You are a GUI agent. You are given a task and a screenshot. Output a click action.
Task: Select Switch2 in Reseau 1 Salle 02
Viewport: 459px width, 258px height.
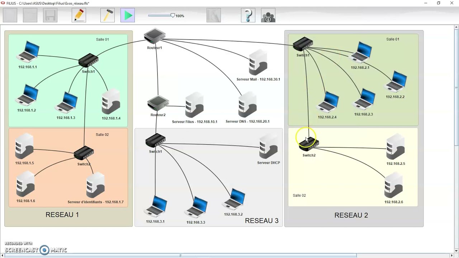(84, 153)
